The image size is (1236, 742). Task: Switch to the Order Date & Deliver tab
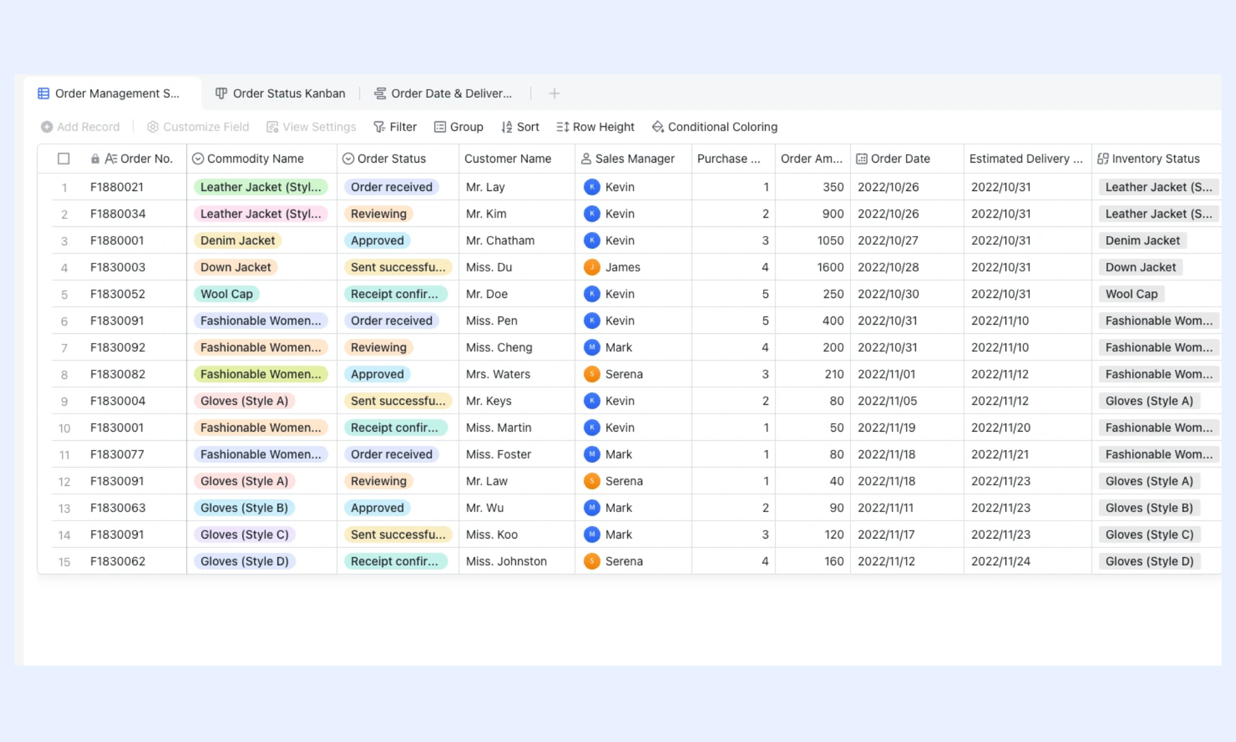(x=444, y=93)
